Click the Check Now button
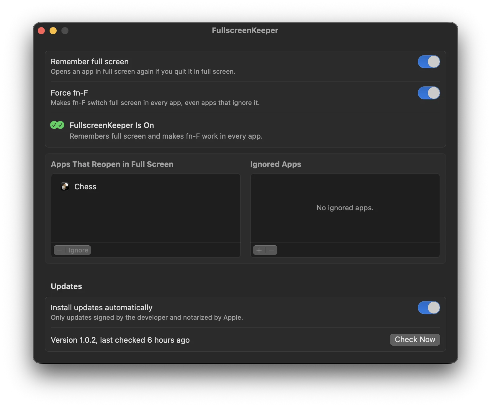 415,340
